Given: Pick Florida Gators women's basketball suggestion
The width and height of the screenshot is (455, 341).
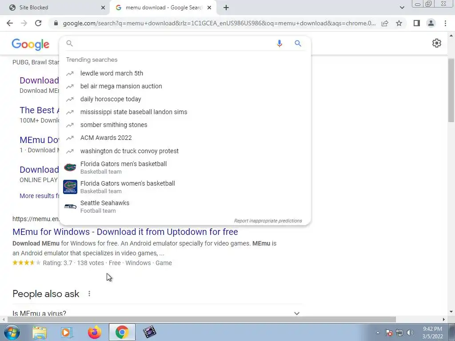Looking at the screenshot, I should pyautogui.click(x=185, y=187).
